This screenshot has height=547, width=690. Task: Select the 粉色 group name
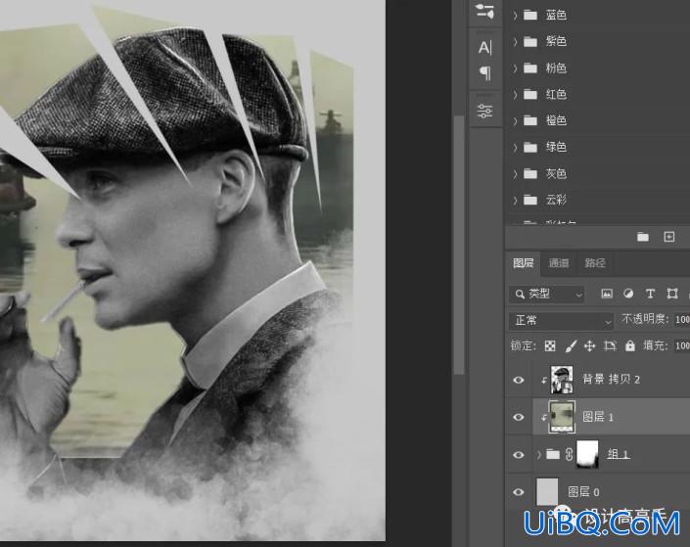coord(556,68)
